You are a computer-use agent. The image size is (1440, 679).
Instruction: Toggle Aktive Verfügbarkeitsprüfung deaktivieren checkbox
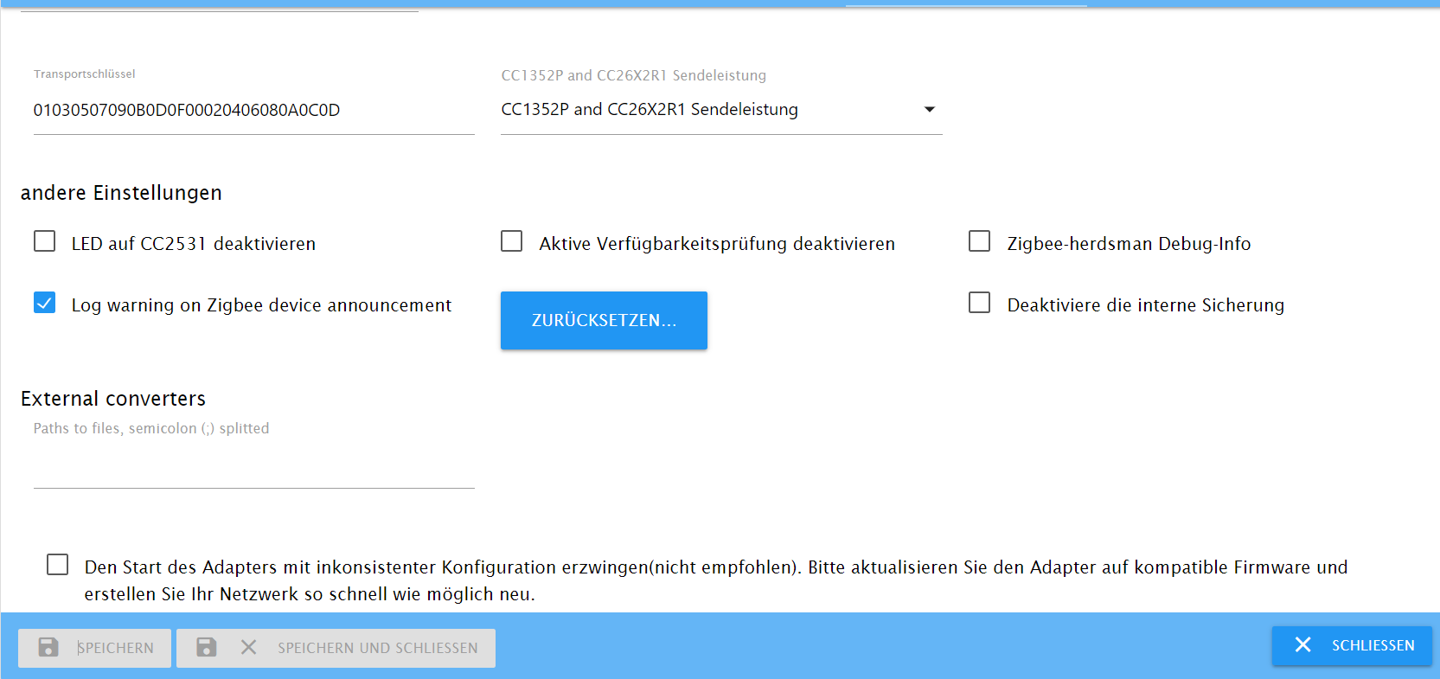coord(512,241)
